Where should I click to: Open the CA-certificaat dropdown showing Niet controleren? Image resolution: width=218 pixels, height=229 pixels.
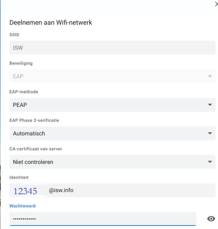(x=112, y=162)
